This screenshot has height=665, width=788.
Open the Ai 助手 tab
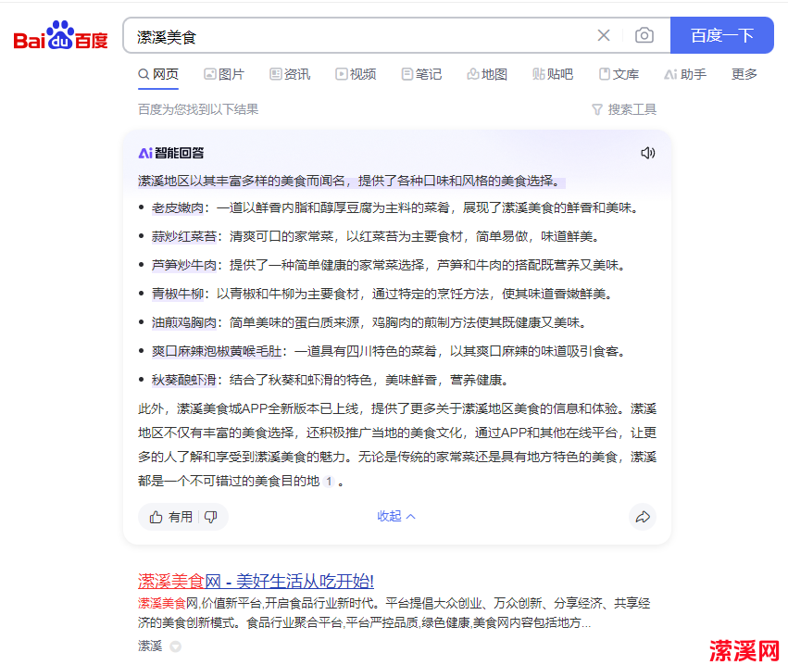[x=685, y=74]
